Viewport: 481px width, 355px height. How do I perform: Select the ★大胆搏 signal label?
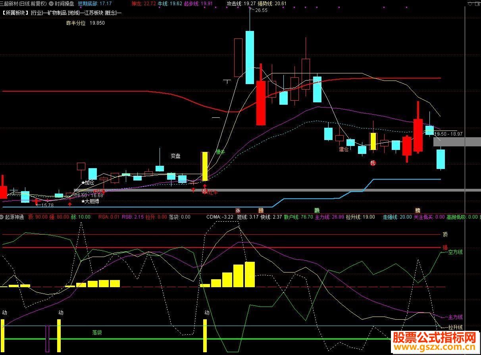click(90, 201)
